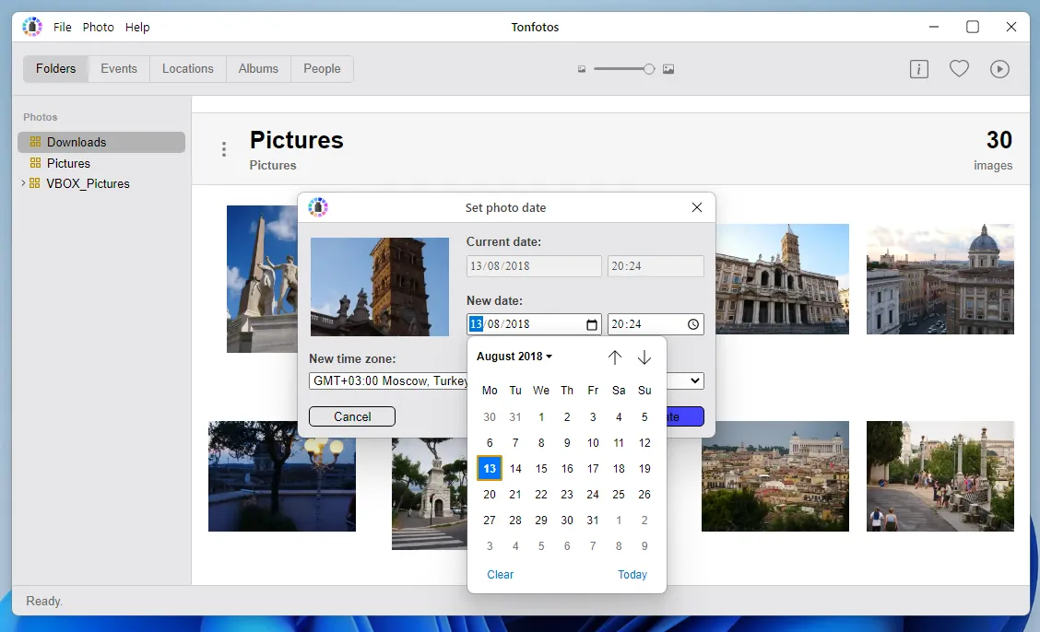Select August 22 in the calendar
Screen dimensions: 1040x632
tap(541, 495)
